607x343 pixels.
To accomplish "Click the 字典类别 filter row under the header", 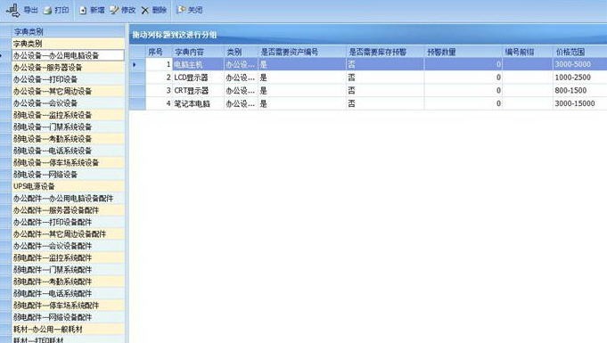I will click(x=68, y=44).
